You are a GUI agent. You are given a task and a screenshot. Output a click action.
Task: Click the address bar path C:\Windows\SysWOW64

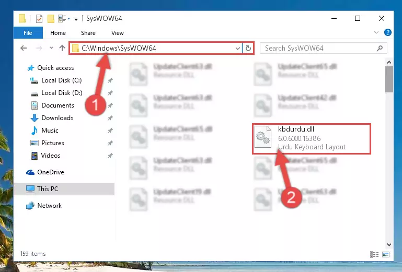point(119,48)
